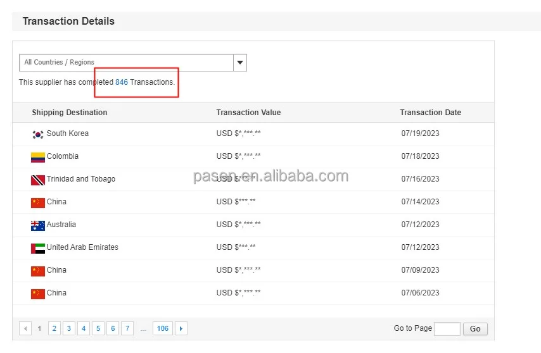Click the United Arab Emirates flag icon
This screenshot has height=353, width=541.
point(37,248)
